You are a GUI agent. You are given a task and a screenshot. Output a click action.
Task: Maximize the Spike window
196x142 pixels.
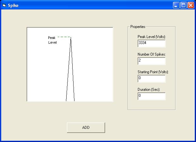click(183, 5)
